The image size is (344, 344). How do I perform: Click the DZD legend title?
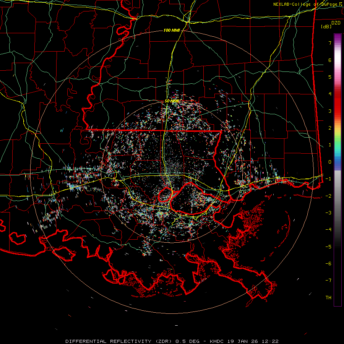(336, 23)
